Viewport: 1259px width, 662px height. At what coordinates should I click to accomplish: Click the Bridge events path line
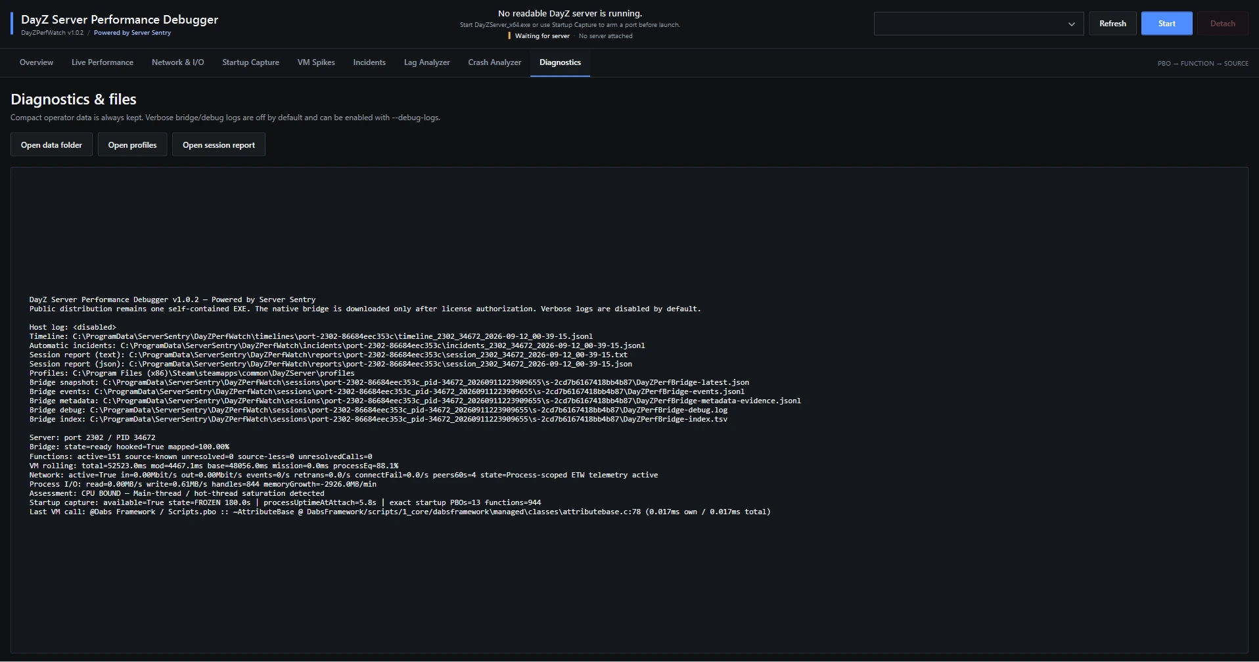[387, 391]
